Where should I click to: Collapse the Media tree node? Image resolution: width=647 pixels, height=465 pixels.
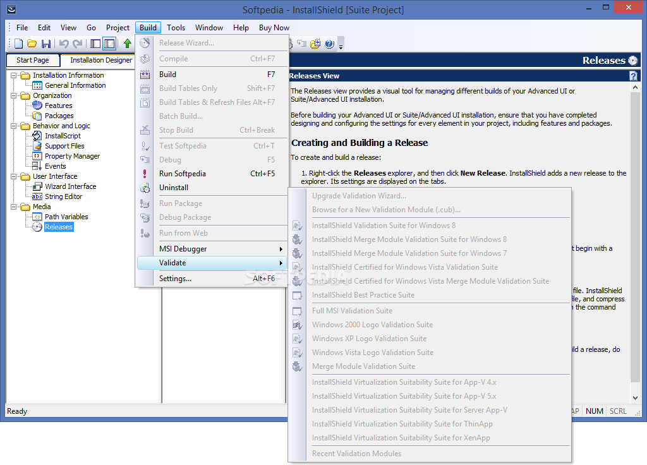coord(14,207)
